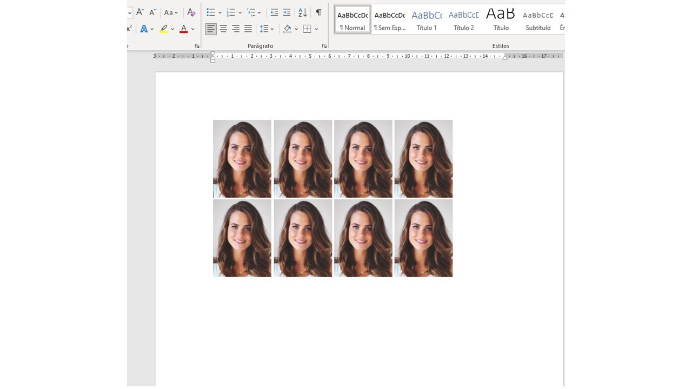Toggle justify alignment

[248, 29]
